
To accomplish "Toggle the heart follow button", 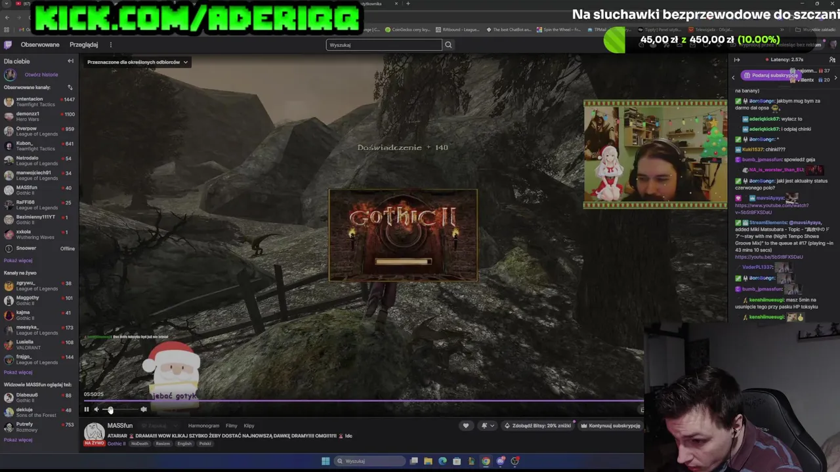I will [x=466, y=425].
